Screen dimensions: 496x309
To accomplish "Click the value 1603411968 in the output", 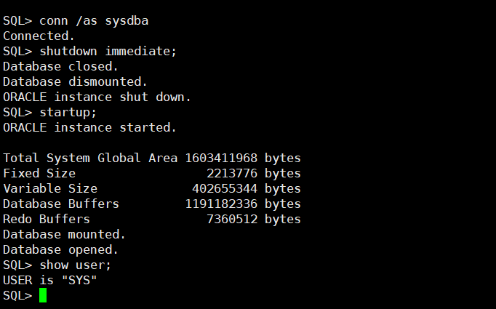I will click(220, 158).
